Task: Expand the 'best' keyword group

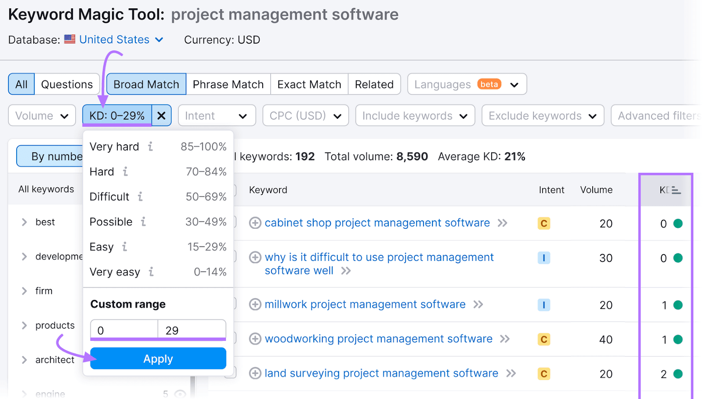Action: [25, 222]
